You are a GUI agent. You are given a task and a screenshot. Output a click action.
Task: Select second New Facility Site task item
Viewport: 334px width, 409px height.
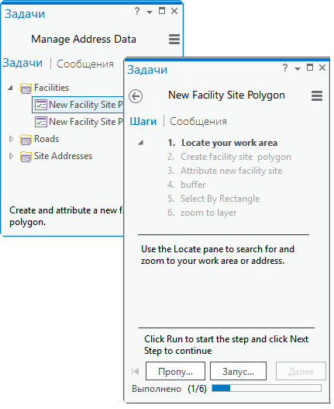(x=78, y=122)
